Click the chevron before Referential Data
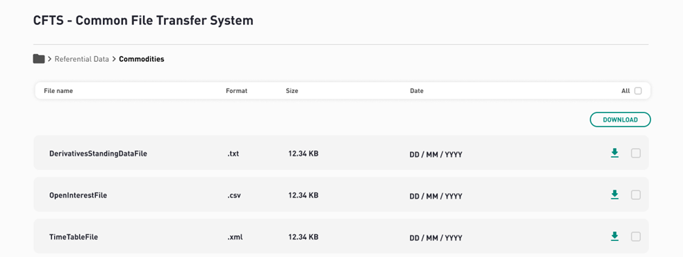683x257 pixels. coord(49,59)
